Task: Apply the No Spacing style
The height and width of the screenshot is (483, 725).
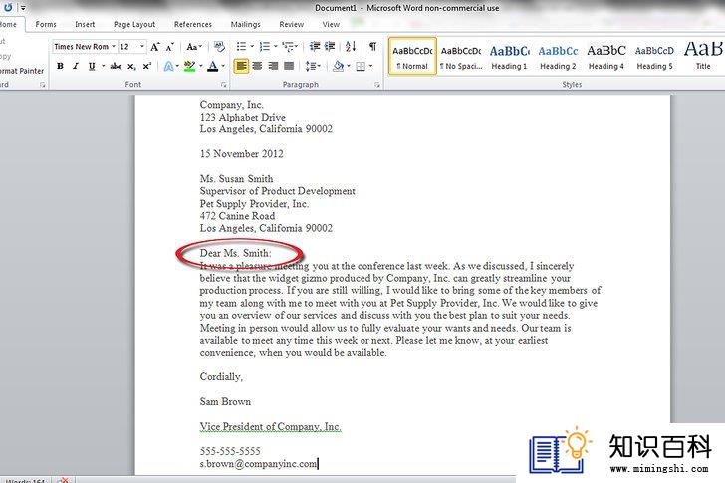Action: click(x=461, y=57)
